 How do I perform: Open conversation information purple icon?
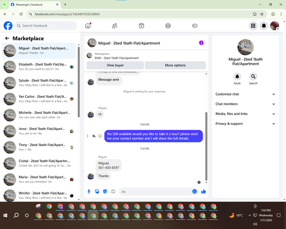(201, 43)
